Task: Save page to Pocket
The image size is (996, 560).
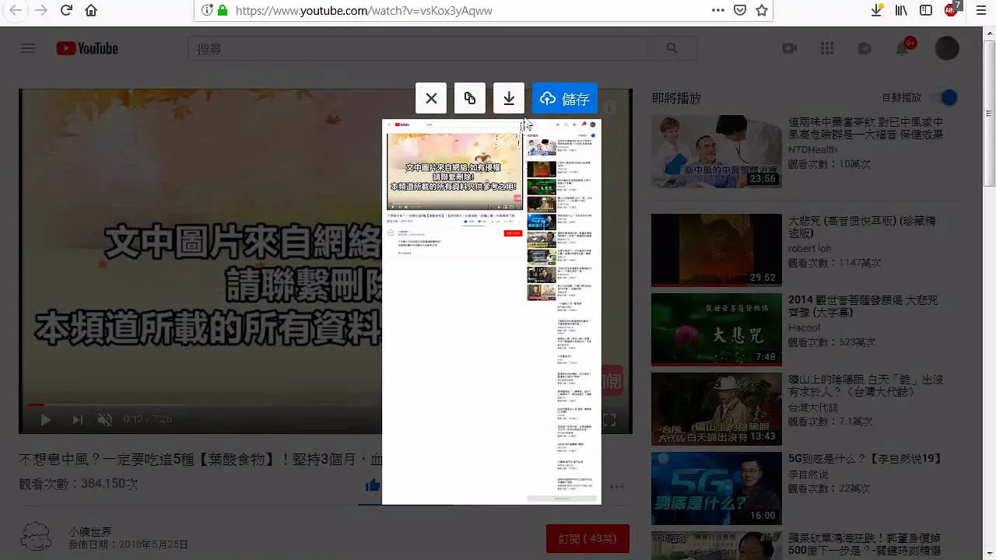Action: pyautogui.click(x=740, y=10)
